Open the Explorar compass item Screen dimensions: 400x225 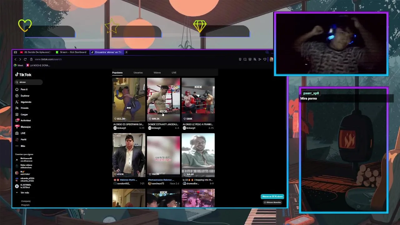tap(22, 96)
